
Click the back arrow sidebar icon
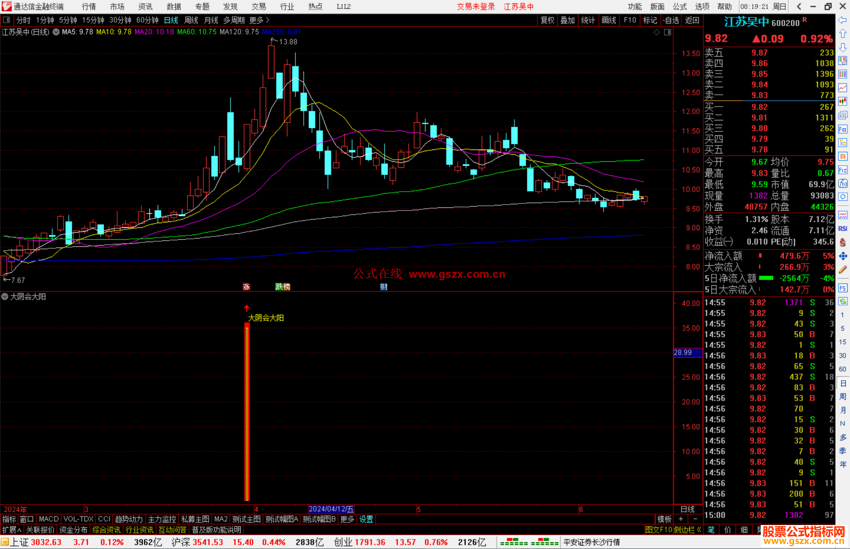click(x=843, y=20)
